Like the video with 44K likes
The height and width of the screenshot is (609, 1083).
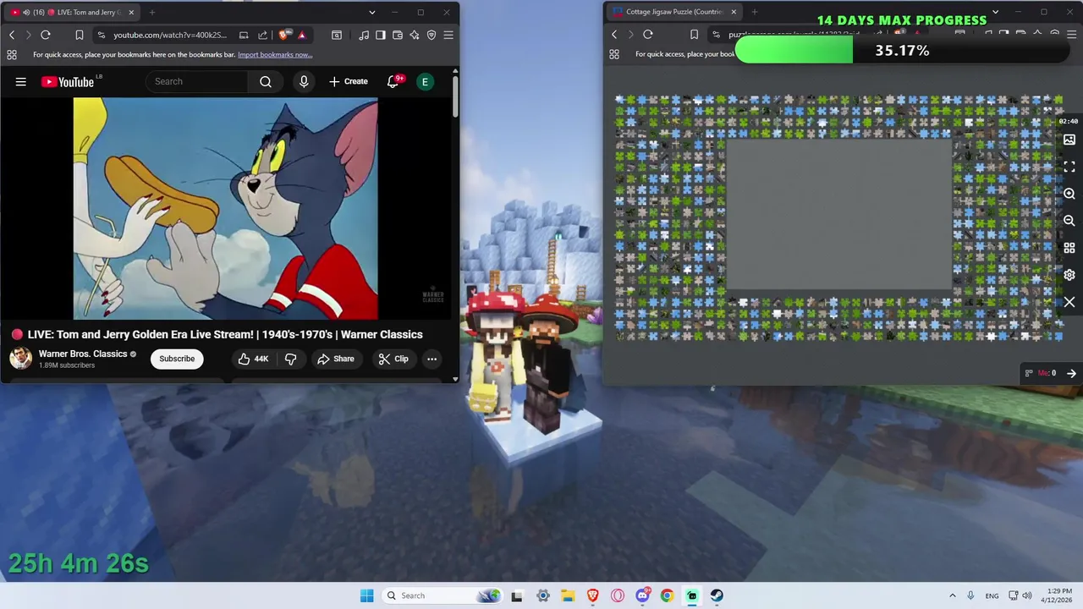click(x=253, y=359)
